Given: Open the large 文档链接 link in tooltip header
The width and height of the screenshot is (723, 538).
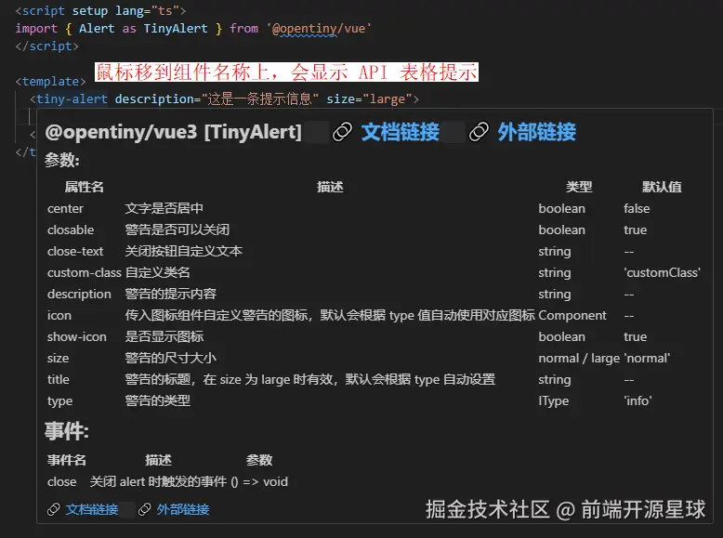Looking at the screenshot, I should (401, 132).
